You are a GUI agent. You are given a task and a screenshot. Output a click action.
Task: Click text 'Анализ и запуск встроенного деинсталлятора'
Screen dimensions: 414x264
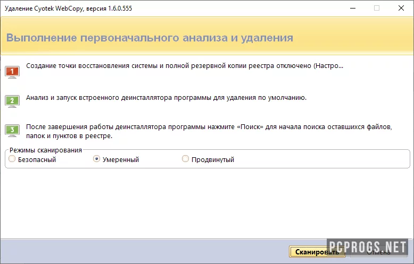[99, 98]
